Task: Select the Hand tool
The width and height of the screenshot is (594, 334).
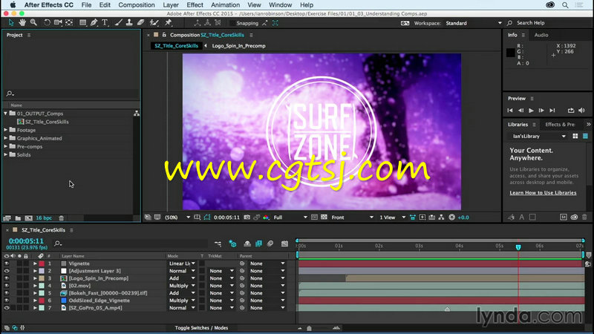Action: [22, 23]
